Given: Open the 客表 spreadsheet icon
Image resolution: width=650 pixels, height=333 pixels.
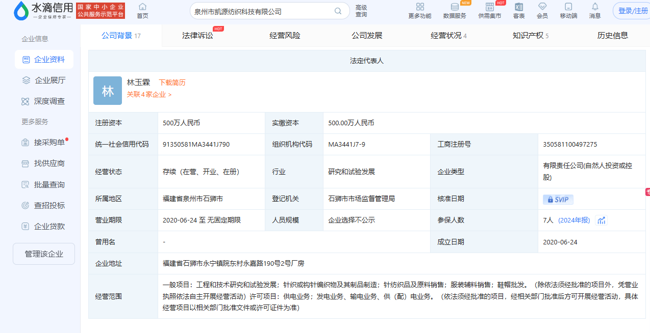Looking at the screenshot, I should 519,7.
